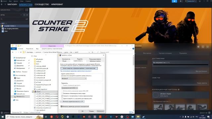This screenshot has height=119, width=212.
Task: Add Counter-Strike 2 to favorites with star icon
Action: 208,47
